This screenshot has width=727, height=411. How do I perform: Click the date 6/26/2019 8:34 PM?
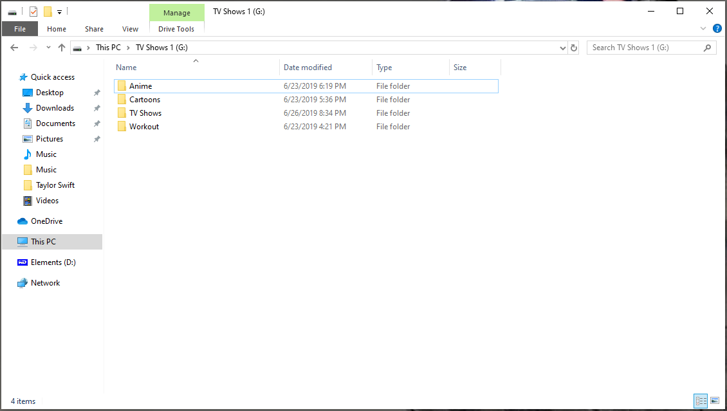tap(315, 113)
